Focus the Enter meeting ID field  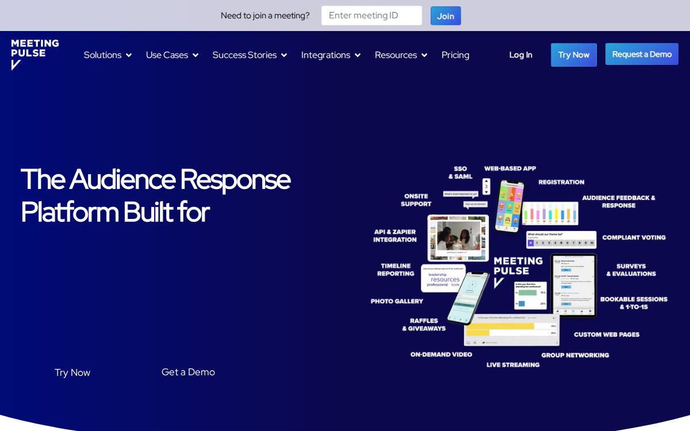[x=371, y=16]
